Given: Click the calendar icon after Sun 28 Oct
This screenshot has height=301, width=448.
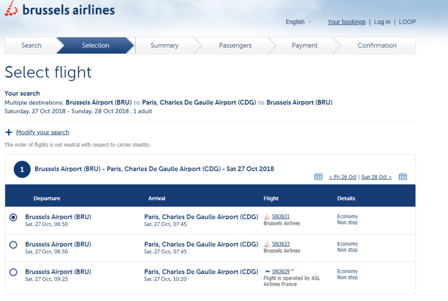Looking at the screenshot, I should tap(403, 177).
